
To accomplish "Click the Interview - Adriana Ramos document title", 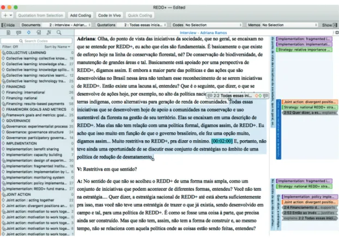I will click(203, 33).
